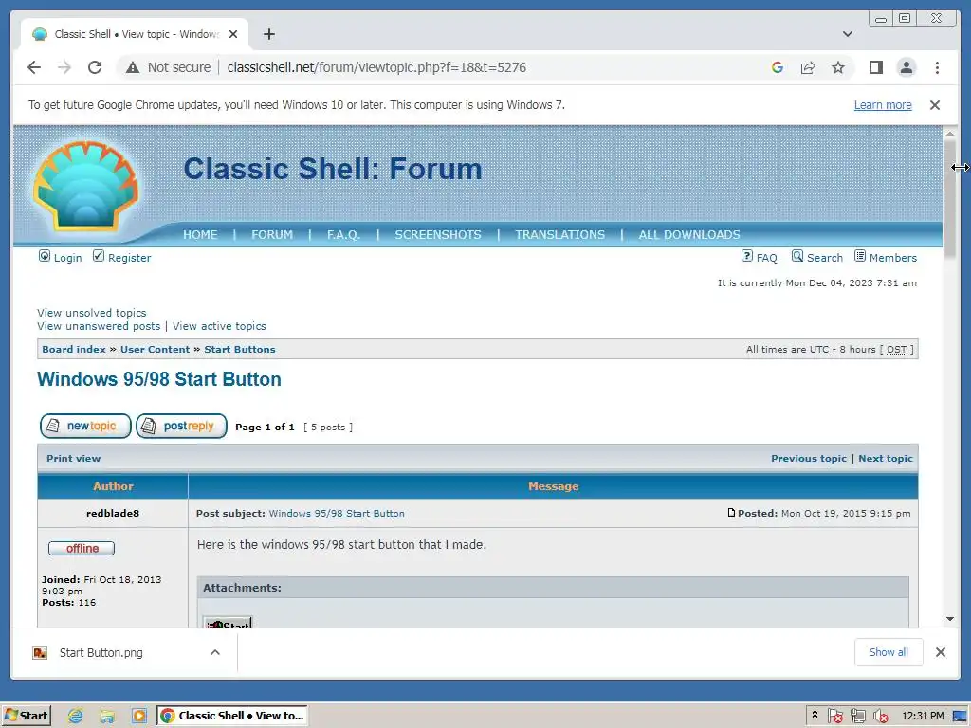Image resolution: width=971 pixels, height=728 pixels.
Task: Toggle the browser side panel
Action: tap(875, 67)
